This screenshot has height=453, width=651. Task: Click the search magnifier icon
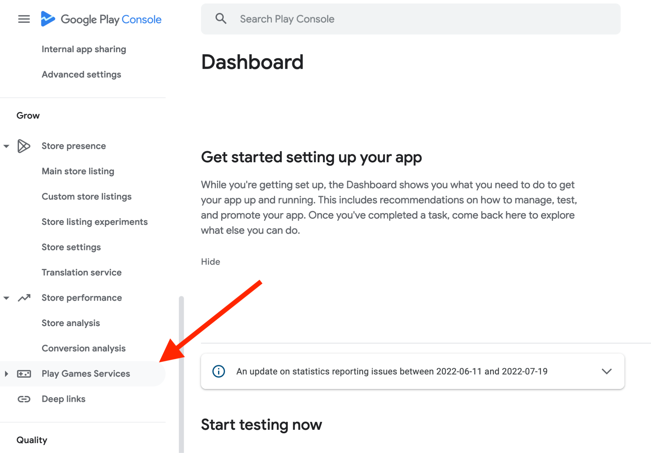(221, 18)
